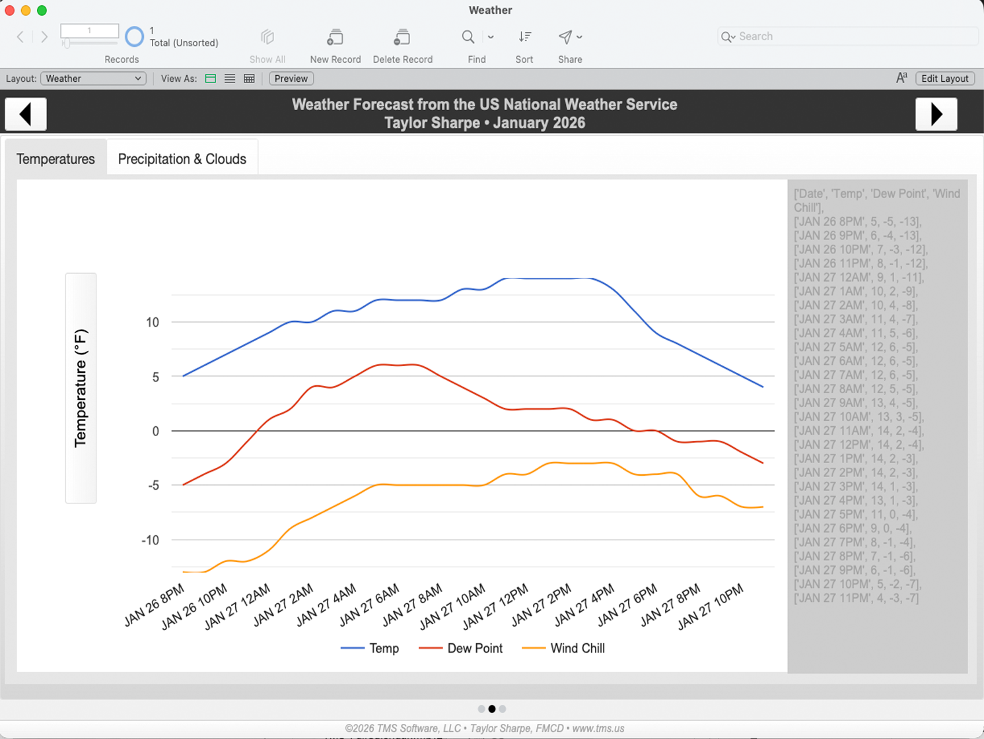The width and height of the screenshot is (984, 739).
Task: Click the Share icon
Action: (x=565, y=37)
